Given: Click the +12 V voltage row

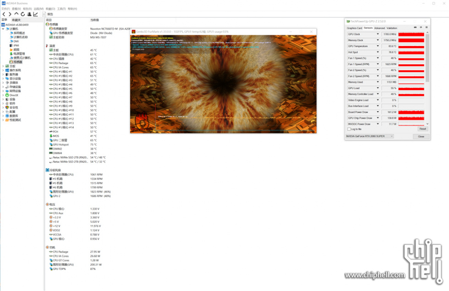Looking at the screenshot, I should (x=75, y=226).
